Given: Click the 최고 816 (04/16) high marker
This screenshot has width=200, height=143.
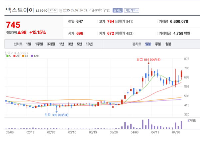Looking at the screenshot, I should (x=148, y=60).
